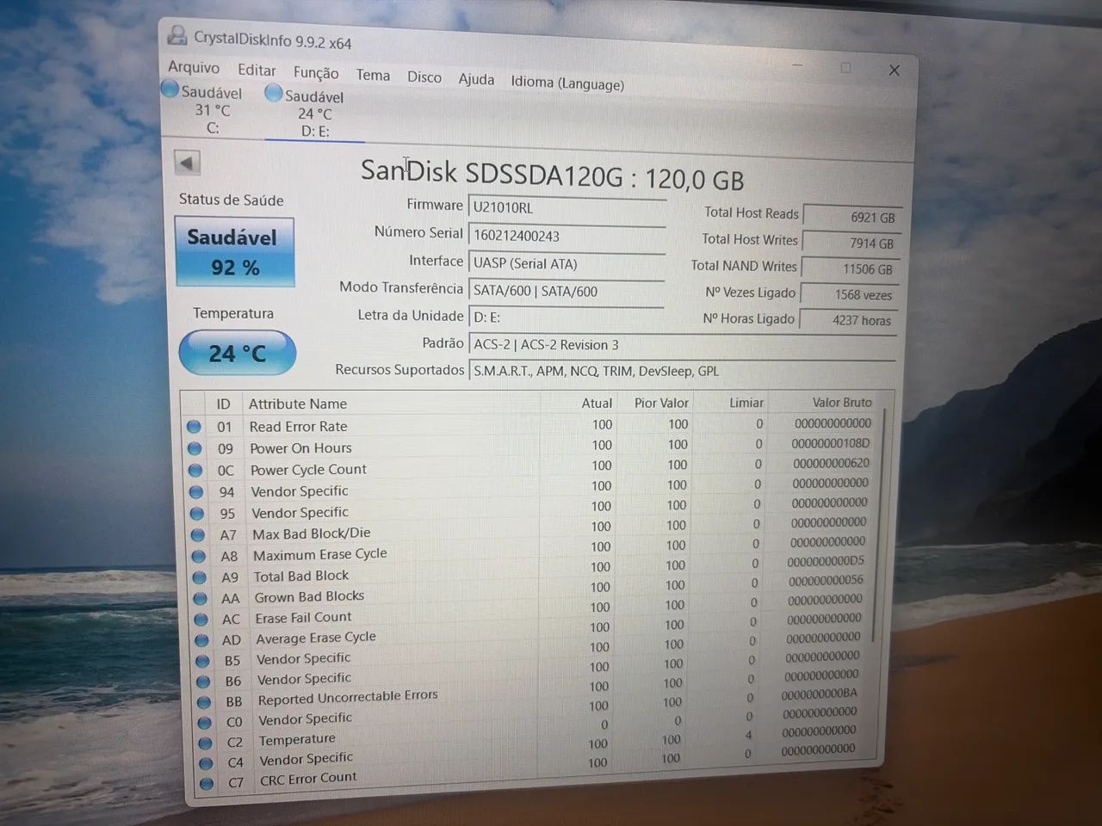Click the status dot of attribute C4
1102x826 pixels.
point(206,763)
